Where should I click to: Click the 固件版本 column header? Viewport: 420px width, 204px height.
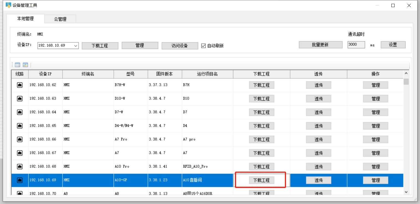[x=165, y=74]
